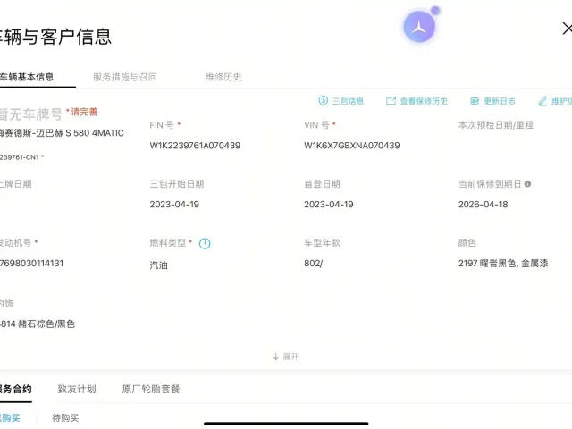The width and height of the screenshot is (572, 429).
Task: Click the 三包开始日期 value 2023-04-19
Action: 174,205
